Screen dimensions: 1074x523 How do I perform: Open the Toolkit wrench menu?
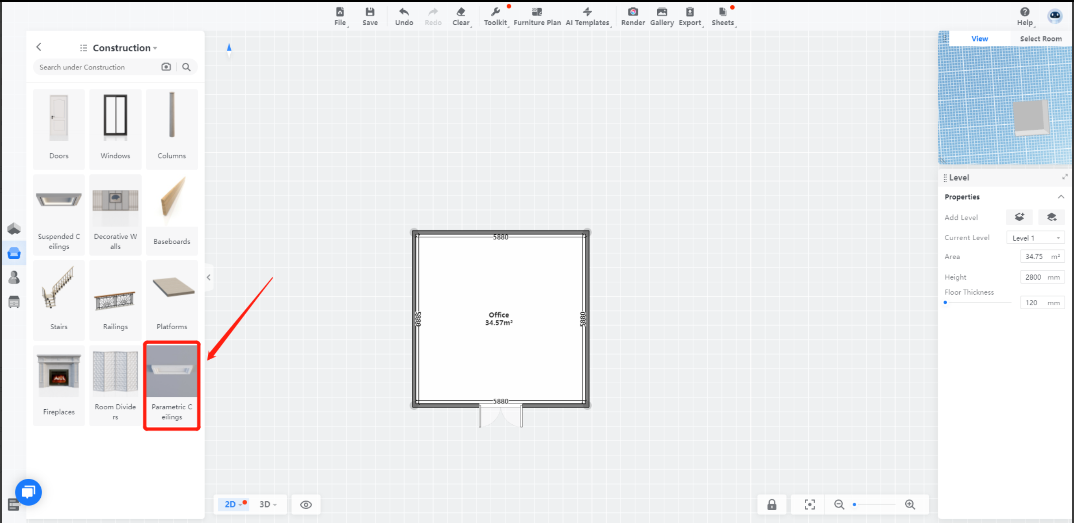pyautogui.click(x=495, y=16)
